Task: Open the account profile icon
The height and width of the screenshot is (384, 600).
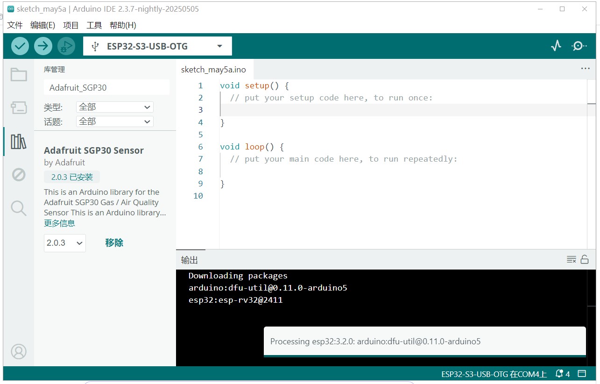Action: [x=19, y=351]
